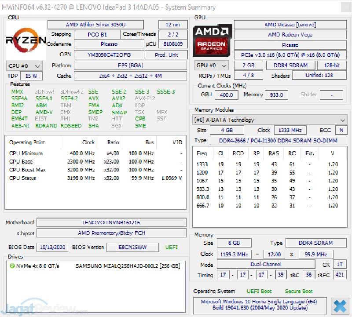Click the Dual-Channel memory mode field
This screenshot has width=352, height=317.
point(266,264)
